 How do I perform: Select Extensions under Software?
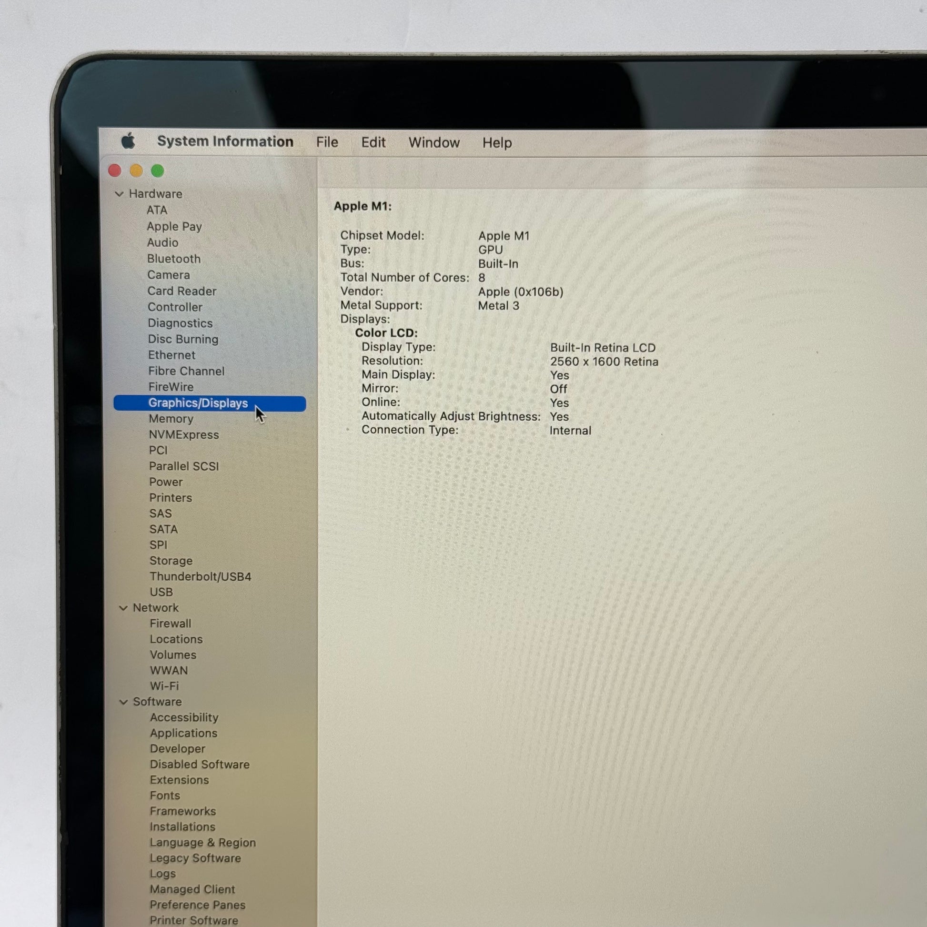(179, 780)
